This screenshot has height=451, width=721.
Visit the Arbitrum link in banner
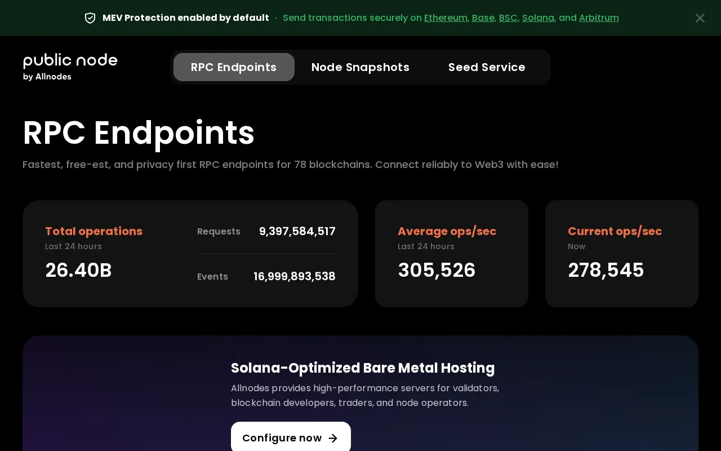click(x=599, y=18)
